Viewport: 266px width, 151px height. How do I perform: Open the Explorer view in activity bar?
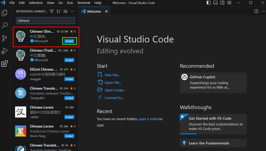pyautogui.click(x=4, y=13)
